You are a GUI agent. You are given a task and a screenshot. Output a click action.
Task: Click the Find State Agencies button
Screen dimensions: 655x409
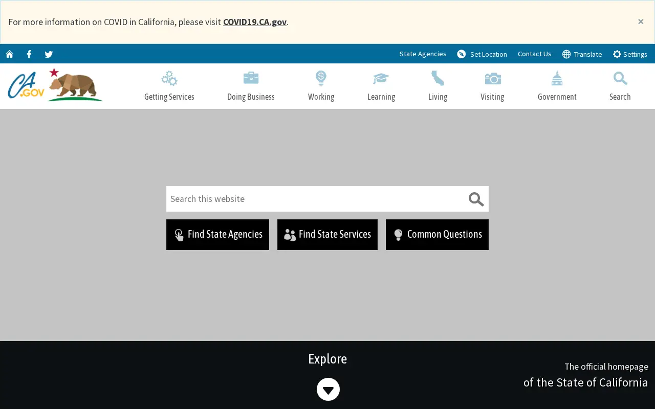(217, 235)
